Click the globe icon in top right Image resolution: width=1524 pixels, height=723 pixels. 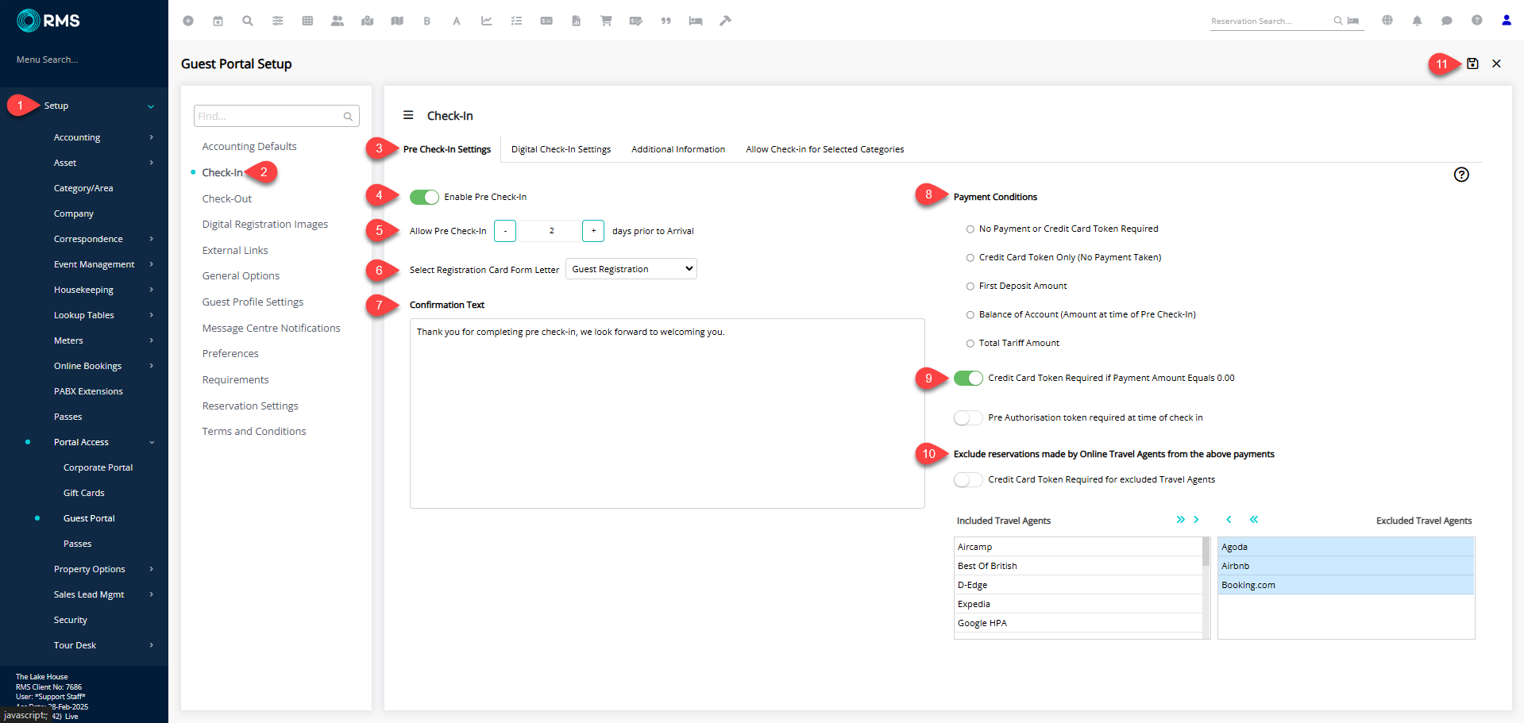1387,21
